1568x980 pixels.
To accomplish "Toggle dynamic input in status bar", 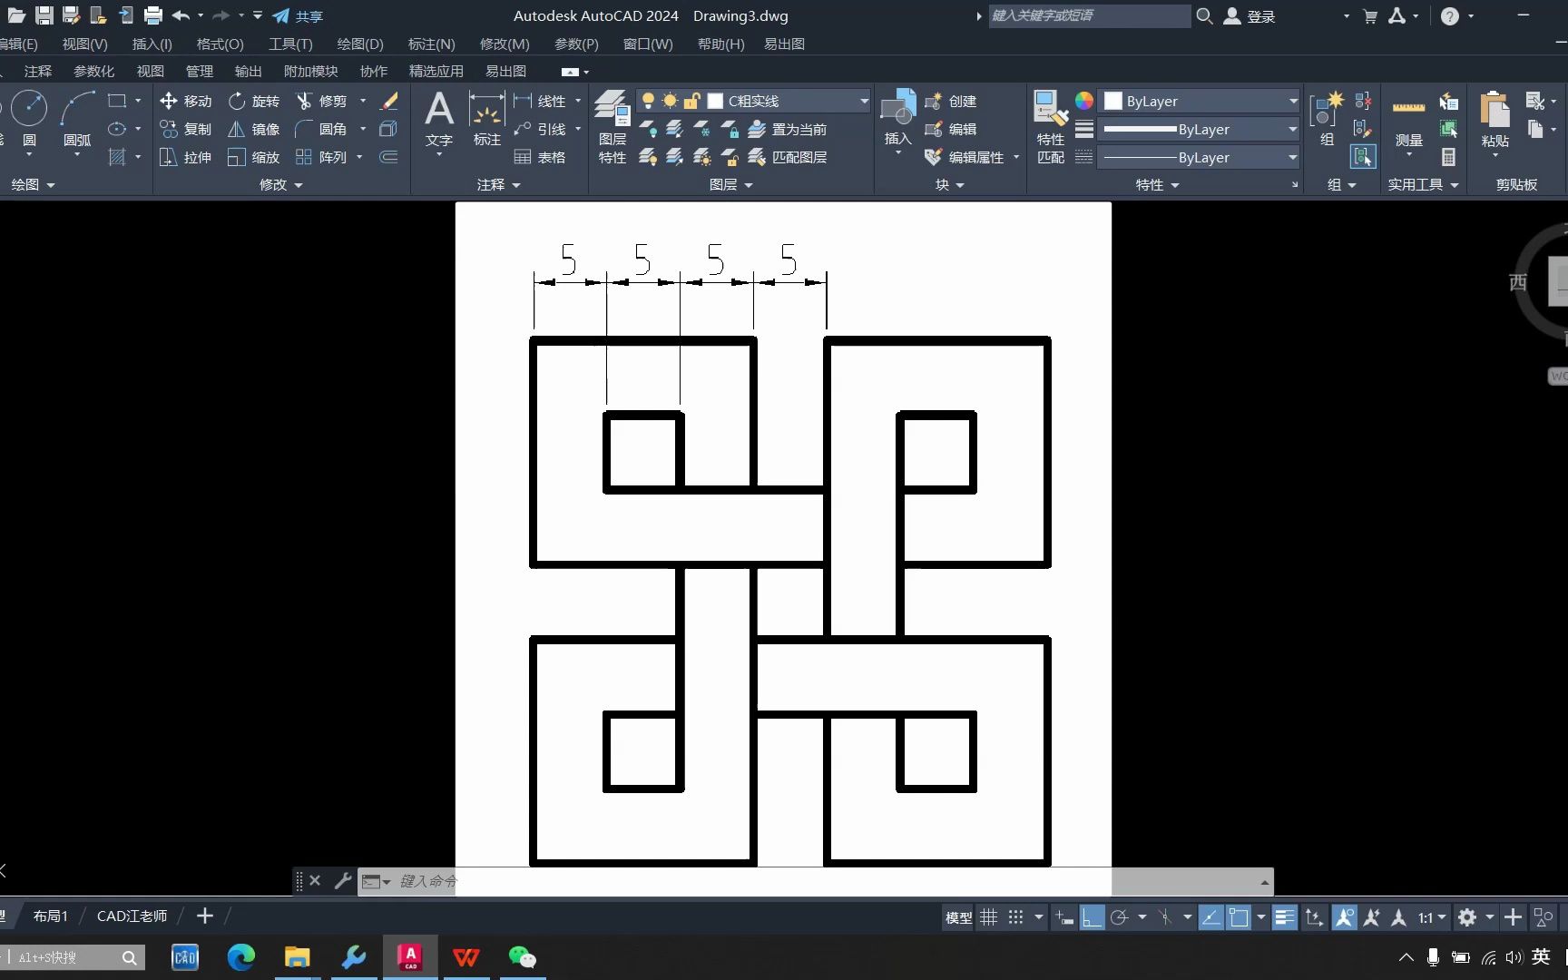I will (1064, 917).
